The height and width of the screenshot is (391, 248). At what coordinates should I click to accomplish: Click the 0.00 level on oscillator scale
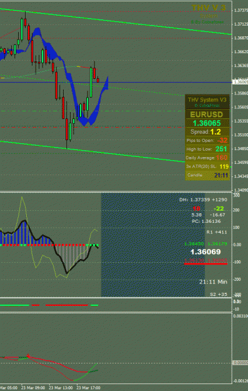[237, 245]
